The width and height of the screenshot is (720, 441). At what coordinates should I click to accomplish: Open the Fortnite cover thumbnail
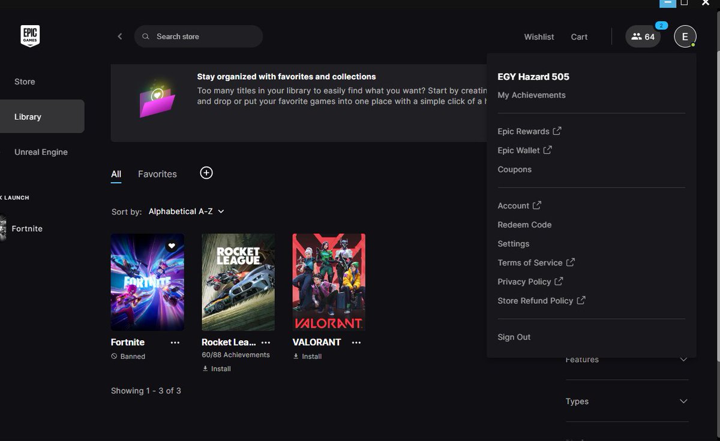148,282
